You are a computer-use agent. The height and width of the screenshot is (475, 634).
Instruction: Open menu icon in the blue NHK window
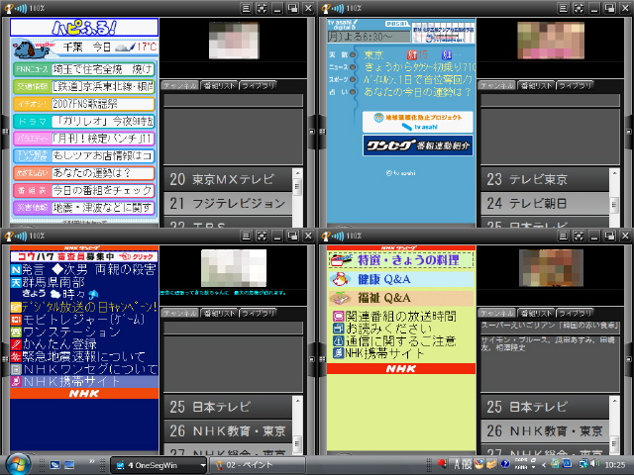tap(246, 236)
